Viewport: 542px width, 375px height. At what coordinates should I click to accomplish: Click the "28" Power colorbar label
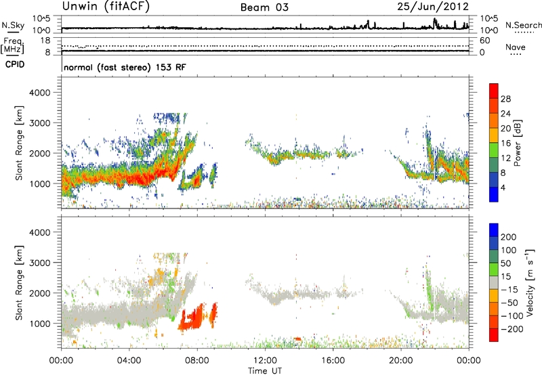[505, 99]
